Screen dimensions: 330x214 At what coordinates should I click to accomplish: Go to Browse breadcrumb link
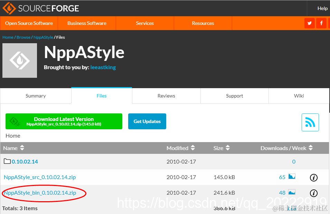(23, 37)
